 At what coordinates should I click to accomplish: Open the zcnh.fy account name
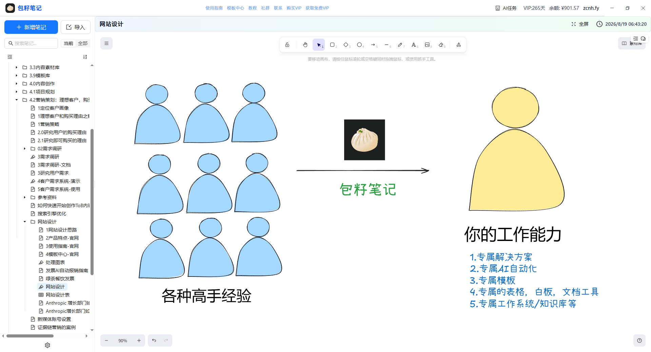coord(591,8)
